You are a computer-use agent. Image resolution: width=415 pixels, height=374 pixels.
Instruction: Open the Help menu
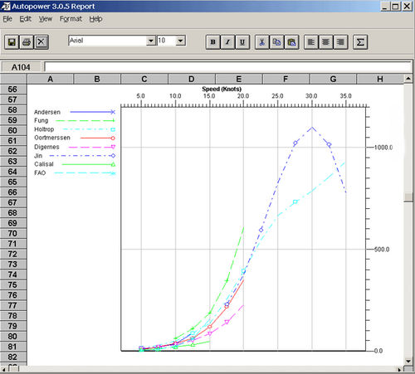pyautogui.click(x=95, y=19)
